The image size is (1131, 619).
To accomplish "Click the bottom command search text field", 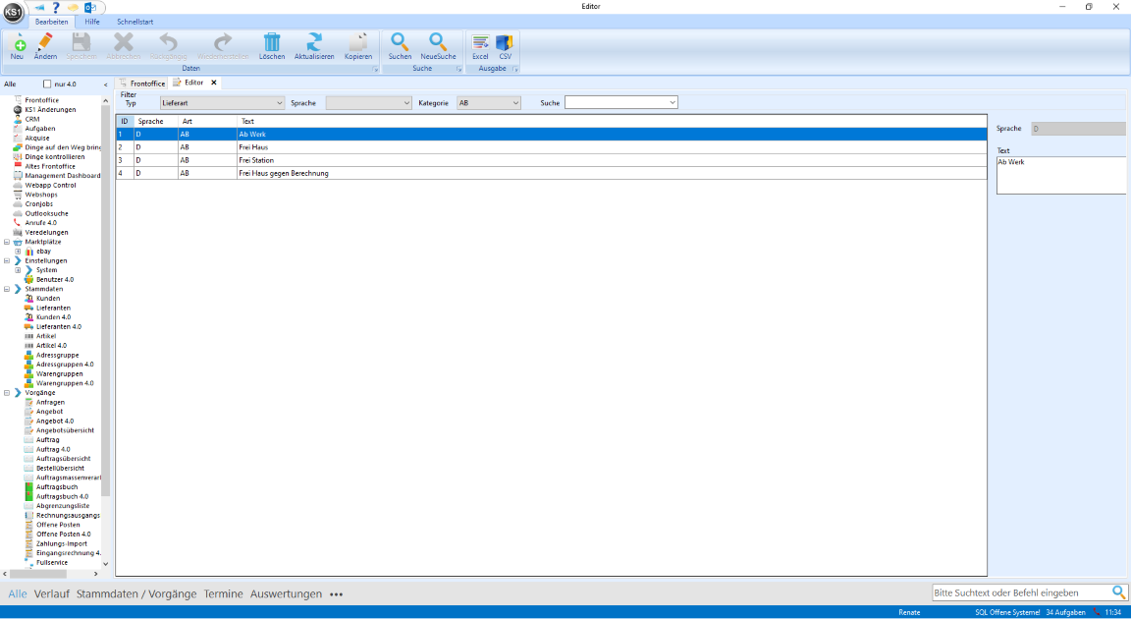I will tap(1021, 592).
